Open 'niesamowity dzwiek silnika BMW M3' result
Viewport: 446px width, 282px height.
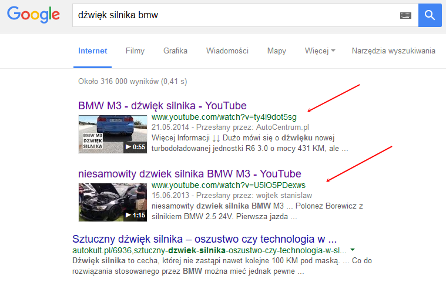click(189, 174)
